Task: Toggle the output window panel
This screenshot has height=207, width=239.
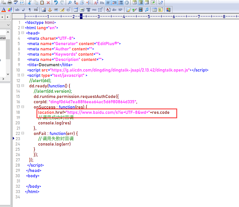Action: tap(147, 3)
